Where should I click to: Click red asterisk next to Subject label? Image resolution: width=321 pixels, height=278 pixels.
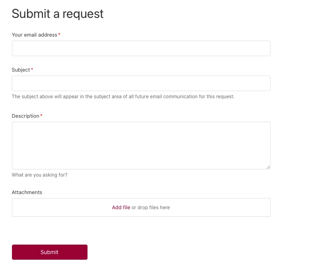coord(32,69)
